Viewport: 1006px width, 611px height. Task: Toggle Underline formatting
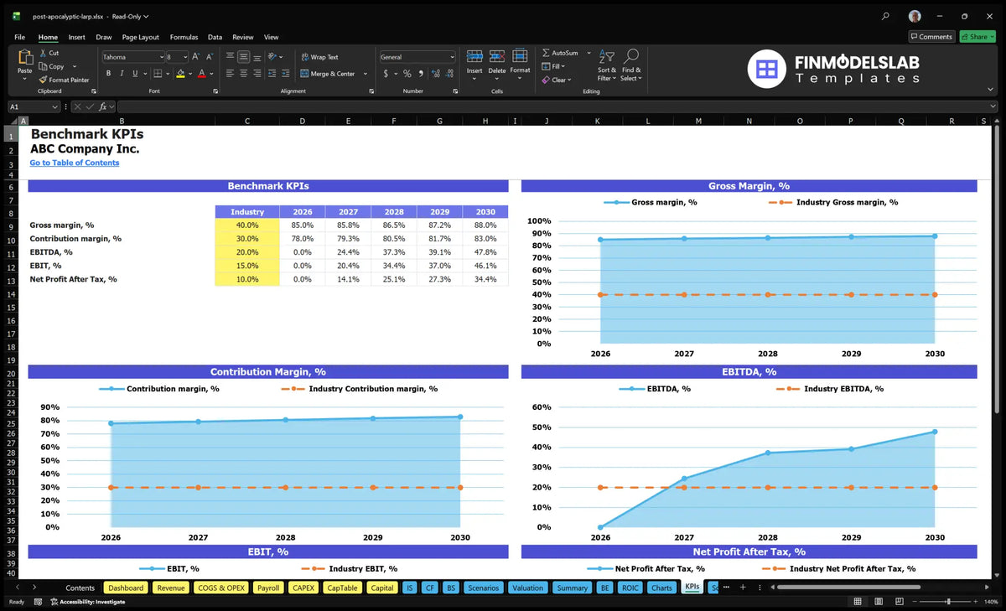(x=135, y=74)
